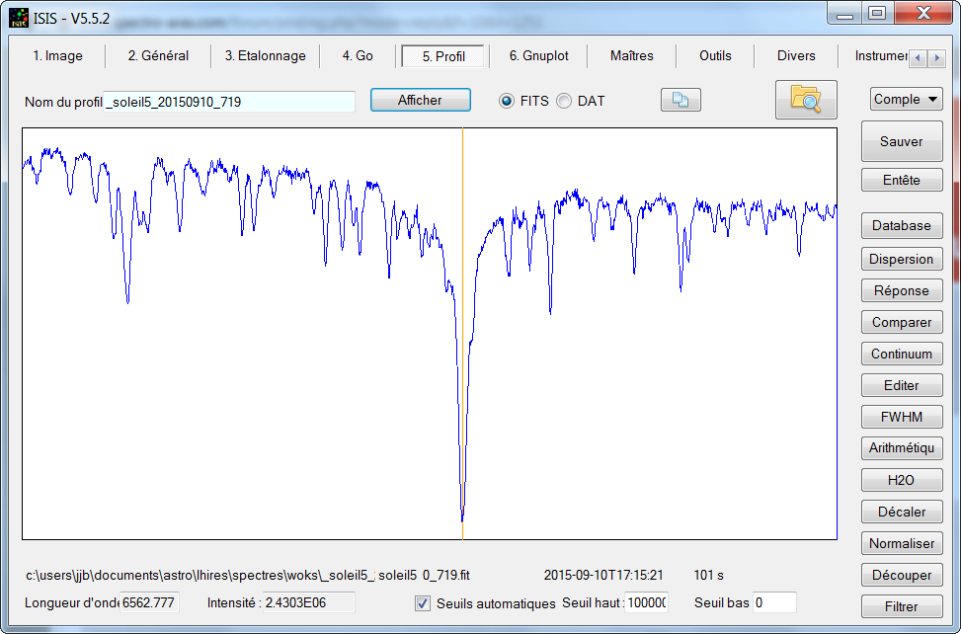Open the FWHM tool button
The height and width of the screenshot is (634, 961).
(x=902, y=417)
